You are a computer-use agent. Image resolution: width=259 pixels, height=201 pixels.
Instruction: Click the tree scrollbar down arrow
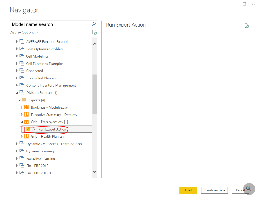click(x=95, y=172)
